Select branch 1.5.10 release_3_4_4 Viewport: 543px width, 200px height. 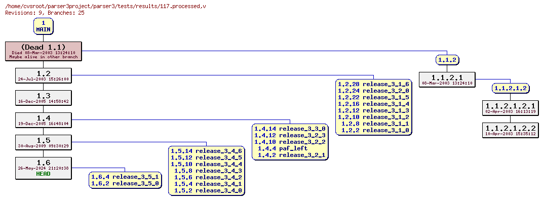[x=206, y=164]
